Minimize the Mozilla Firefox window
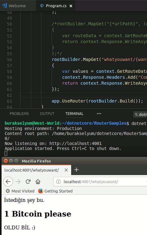147x235 pixels. (x=11, y=161)
